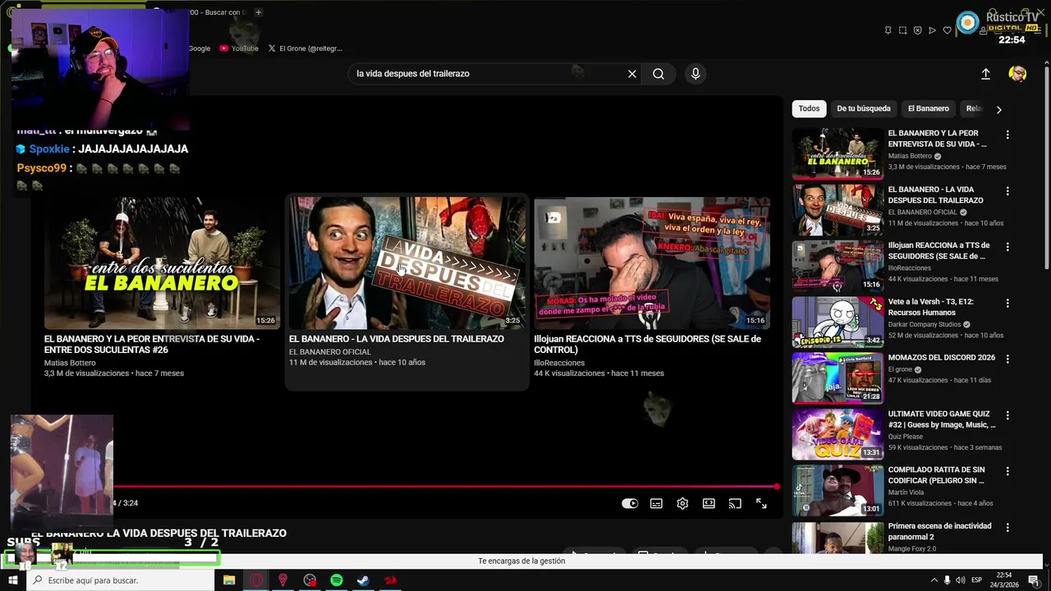Open the Windows Start menu

pos(12,580)
